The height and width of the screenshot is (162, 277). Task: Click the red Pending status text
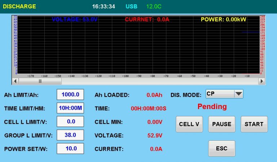(x=212, y=107)
